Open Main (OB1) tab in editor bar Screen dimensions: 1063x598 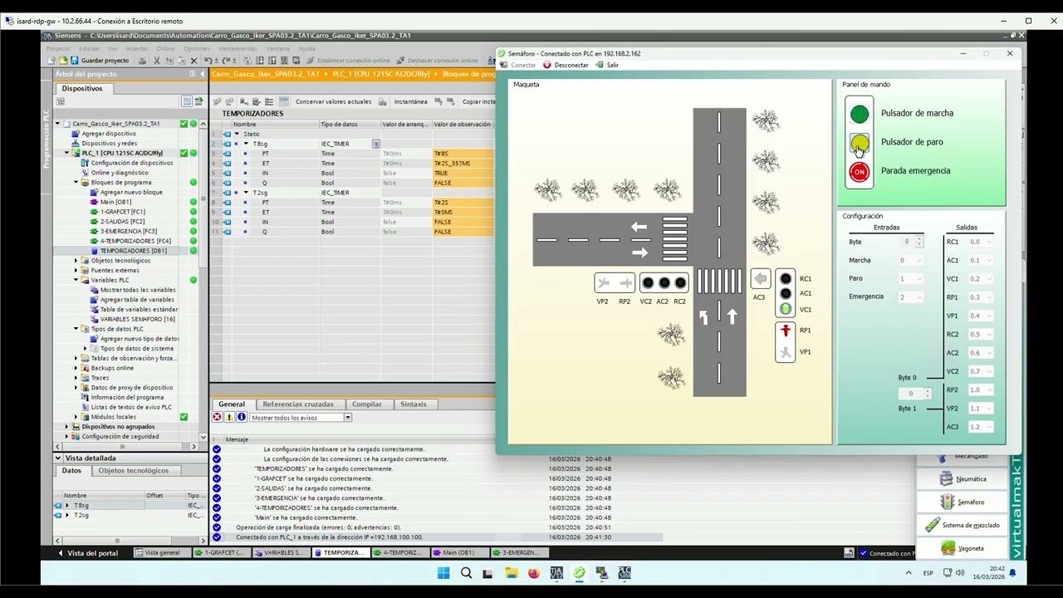click(458, 553)
